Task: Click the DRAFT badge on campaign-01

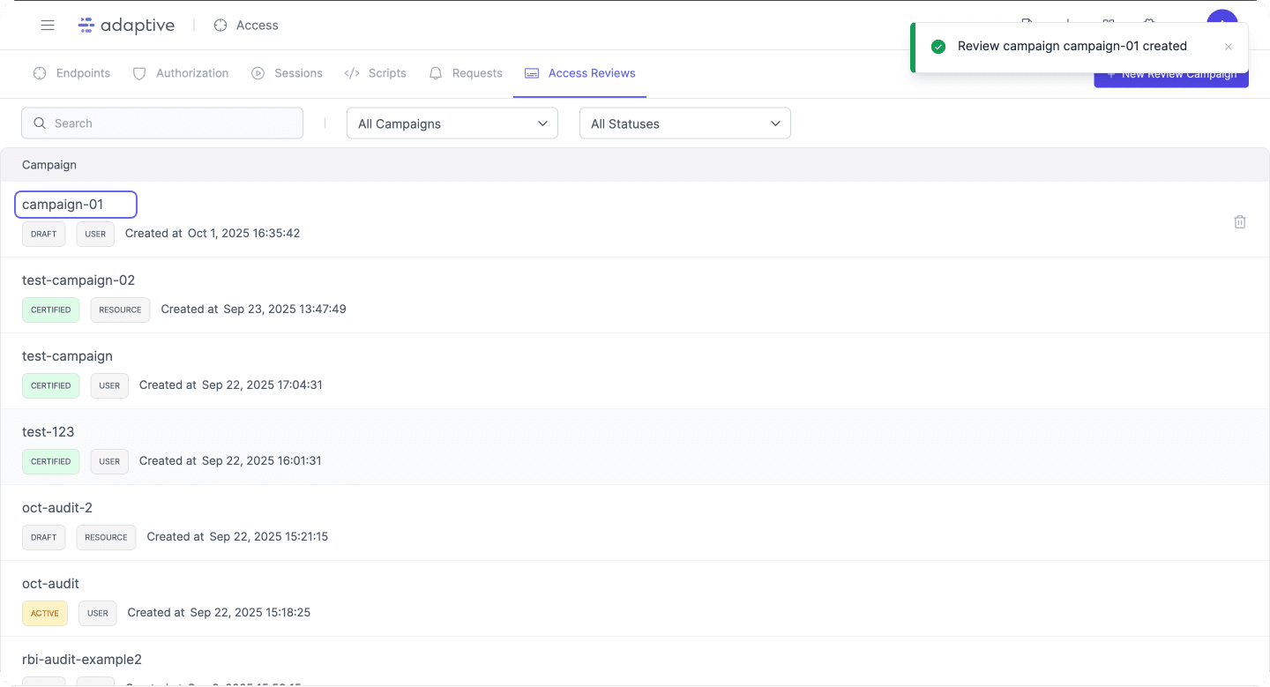Action: [44, 234]
